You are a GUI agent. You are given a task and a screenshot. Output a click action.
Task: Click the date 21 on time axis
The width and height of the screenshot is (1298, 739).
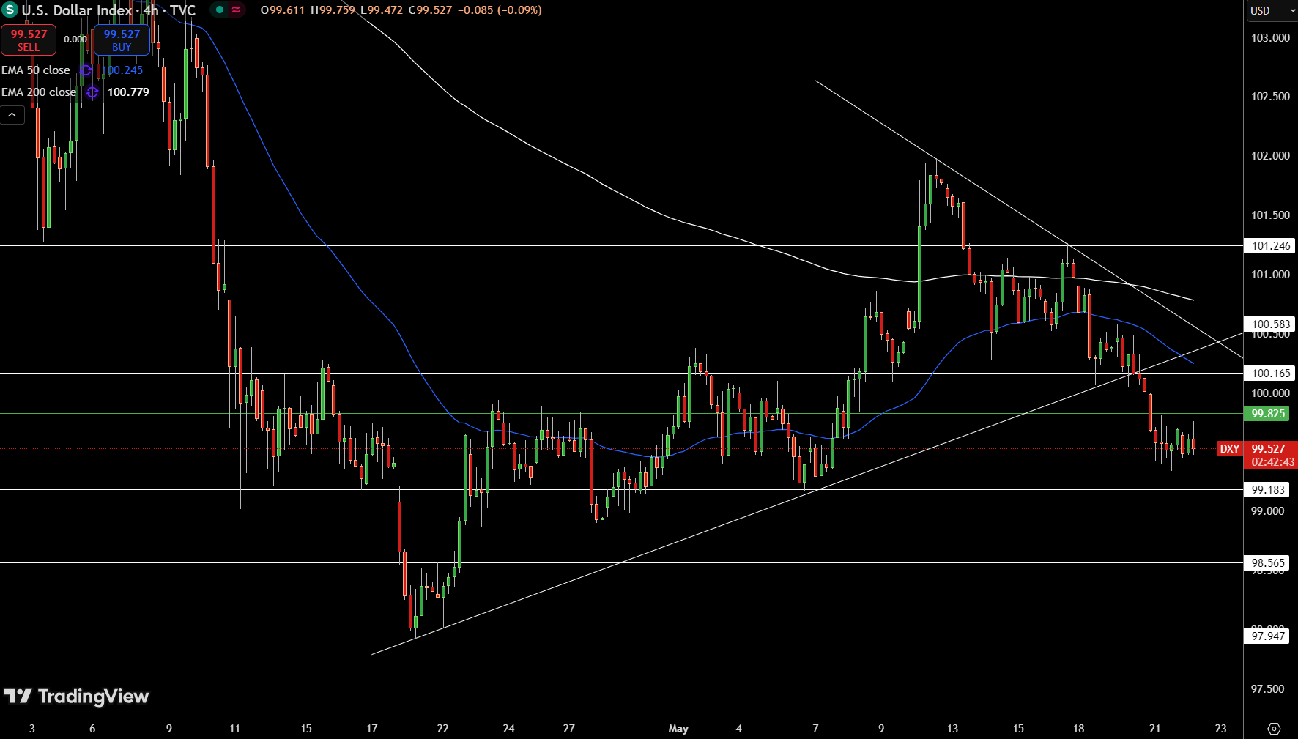click(x=1154, y=729)
